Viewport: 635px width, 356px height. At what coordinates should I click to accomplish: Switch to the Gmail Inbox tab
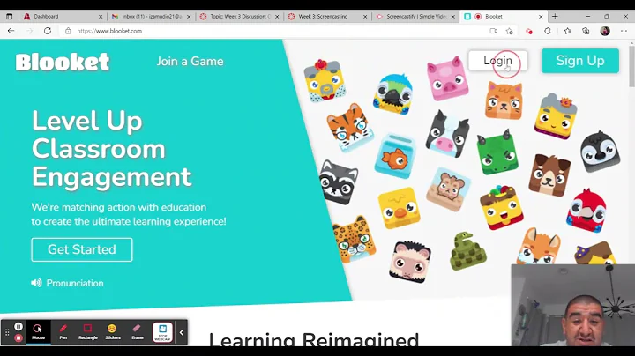[151, 17]
